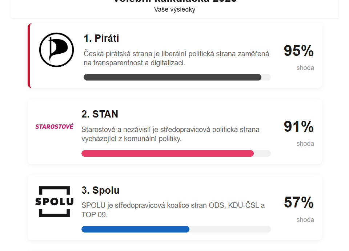Click the "Vaše výsledky" subtitle
349x251 pixels.
[174, 9]
